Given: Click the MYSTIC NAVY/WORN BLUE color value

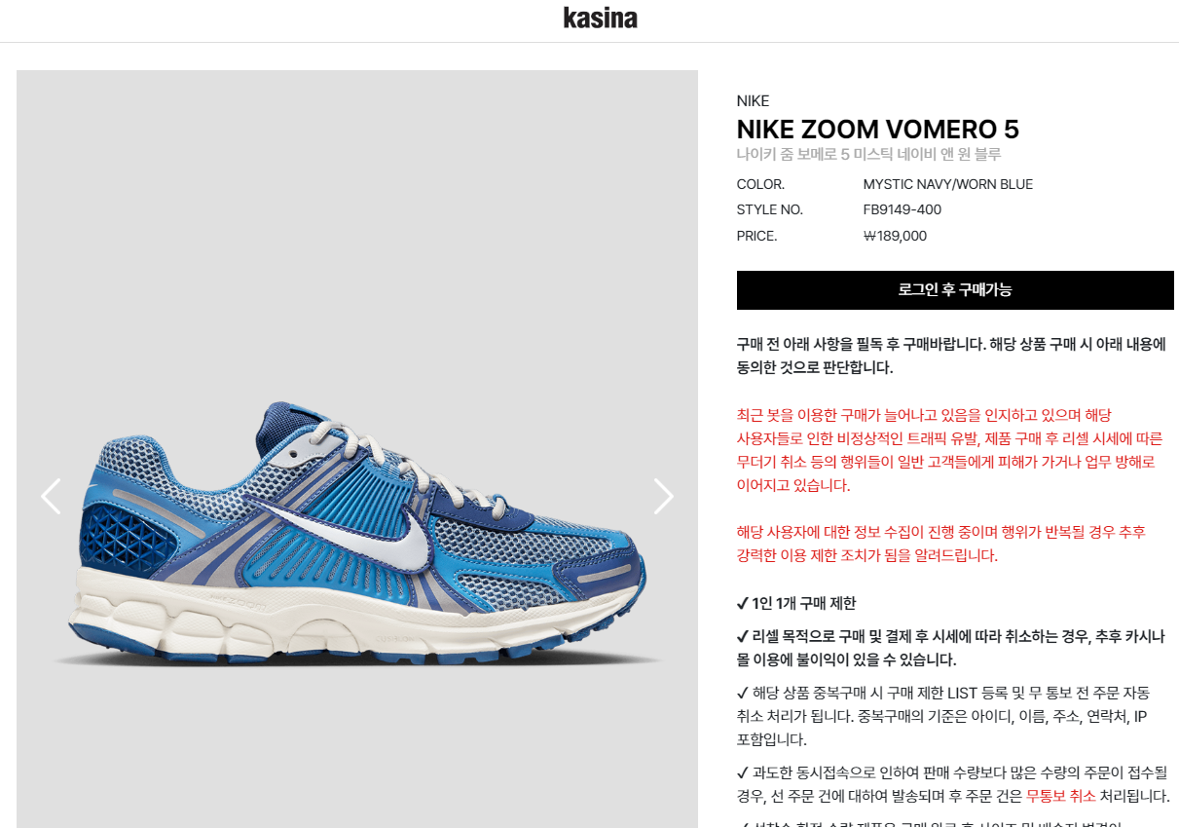Looking at the screenshot, I should click(x=947, y=184).
